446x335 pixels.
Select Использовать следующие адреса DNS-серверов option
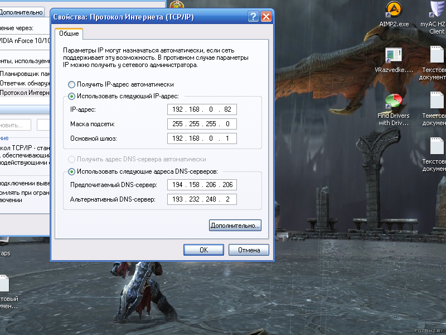(x=143, y=171)
